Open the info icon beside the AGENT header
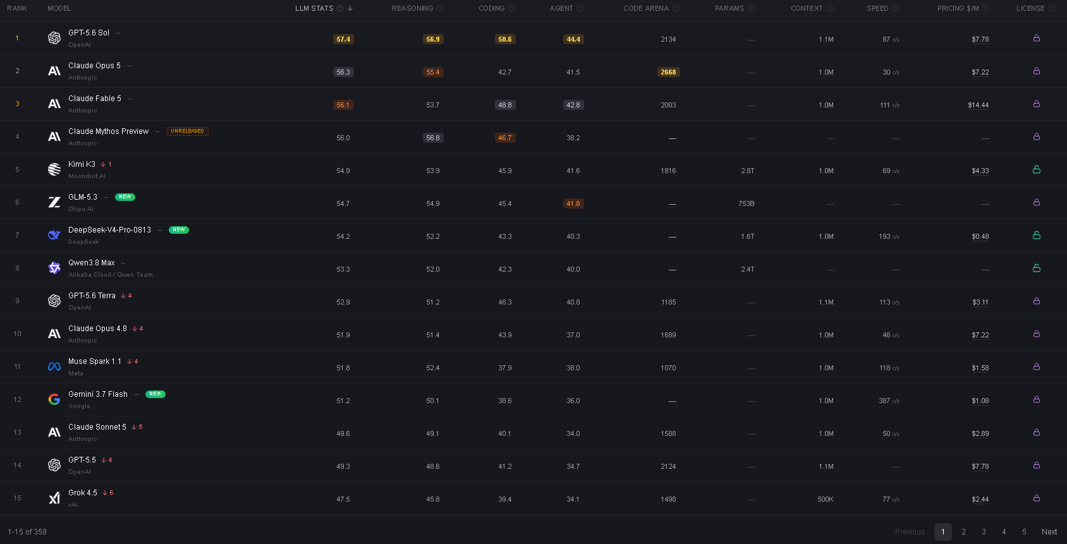 tap(580, 8)
